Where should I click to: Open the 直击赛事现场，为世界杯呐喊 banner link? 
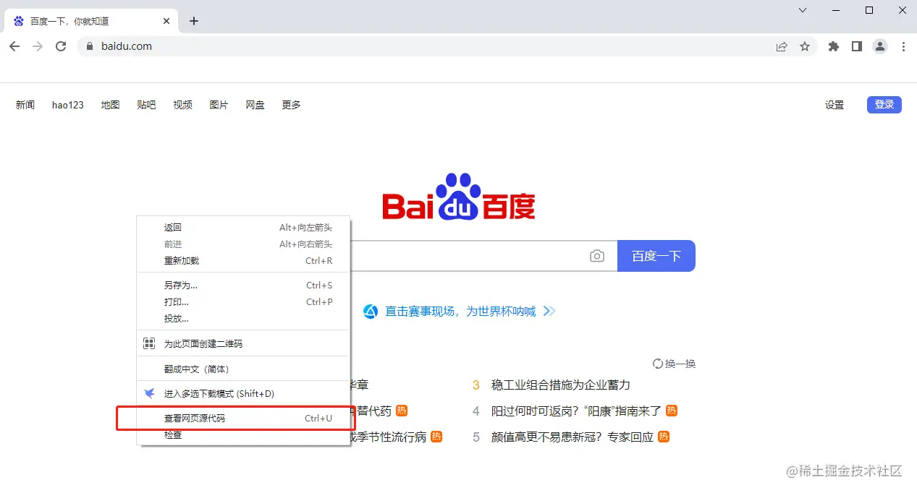coord(460,312)
